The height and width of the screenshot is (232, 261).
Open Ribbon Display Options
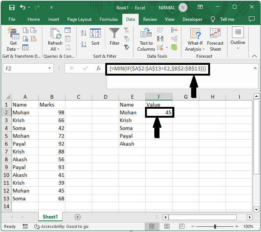click(200, 7)
